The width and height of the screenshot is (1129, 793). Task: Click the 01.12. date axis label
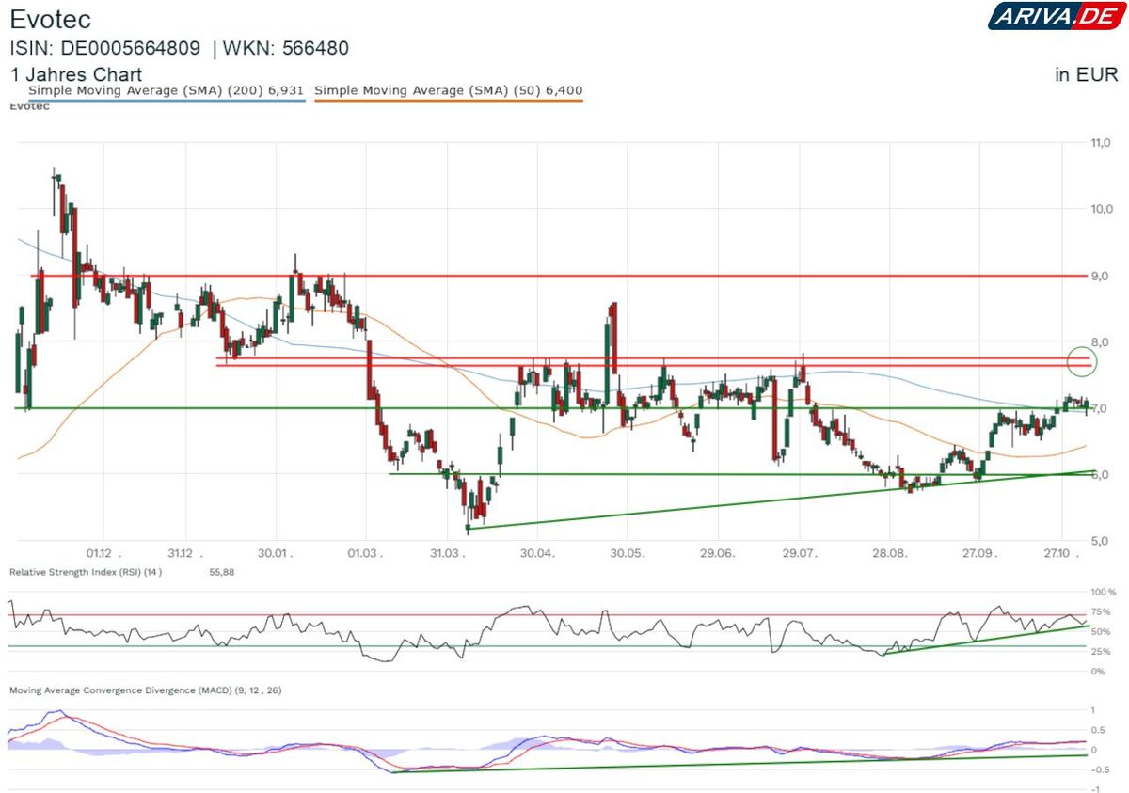tap(103, 554)
